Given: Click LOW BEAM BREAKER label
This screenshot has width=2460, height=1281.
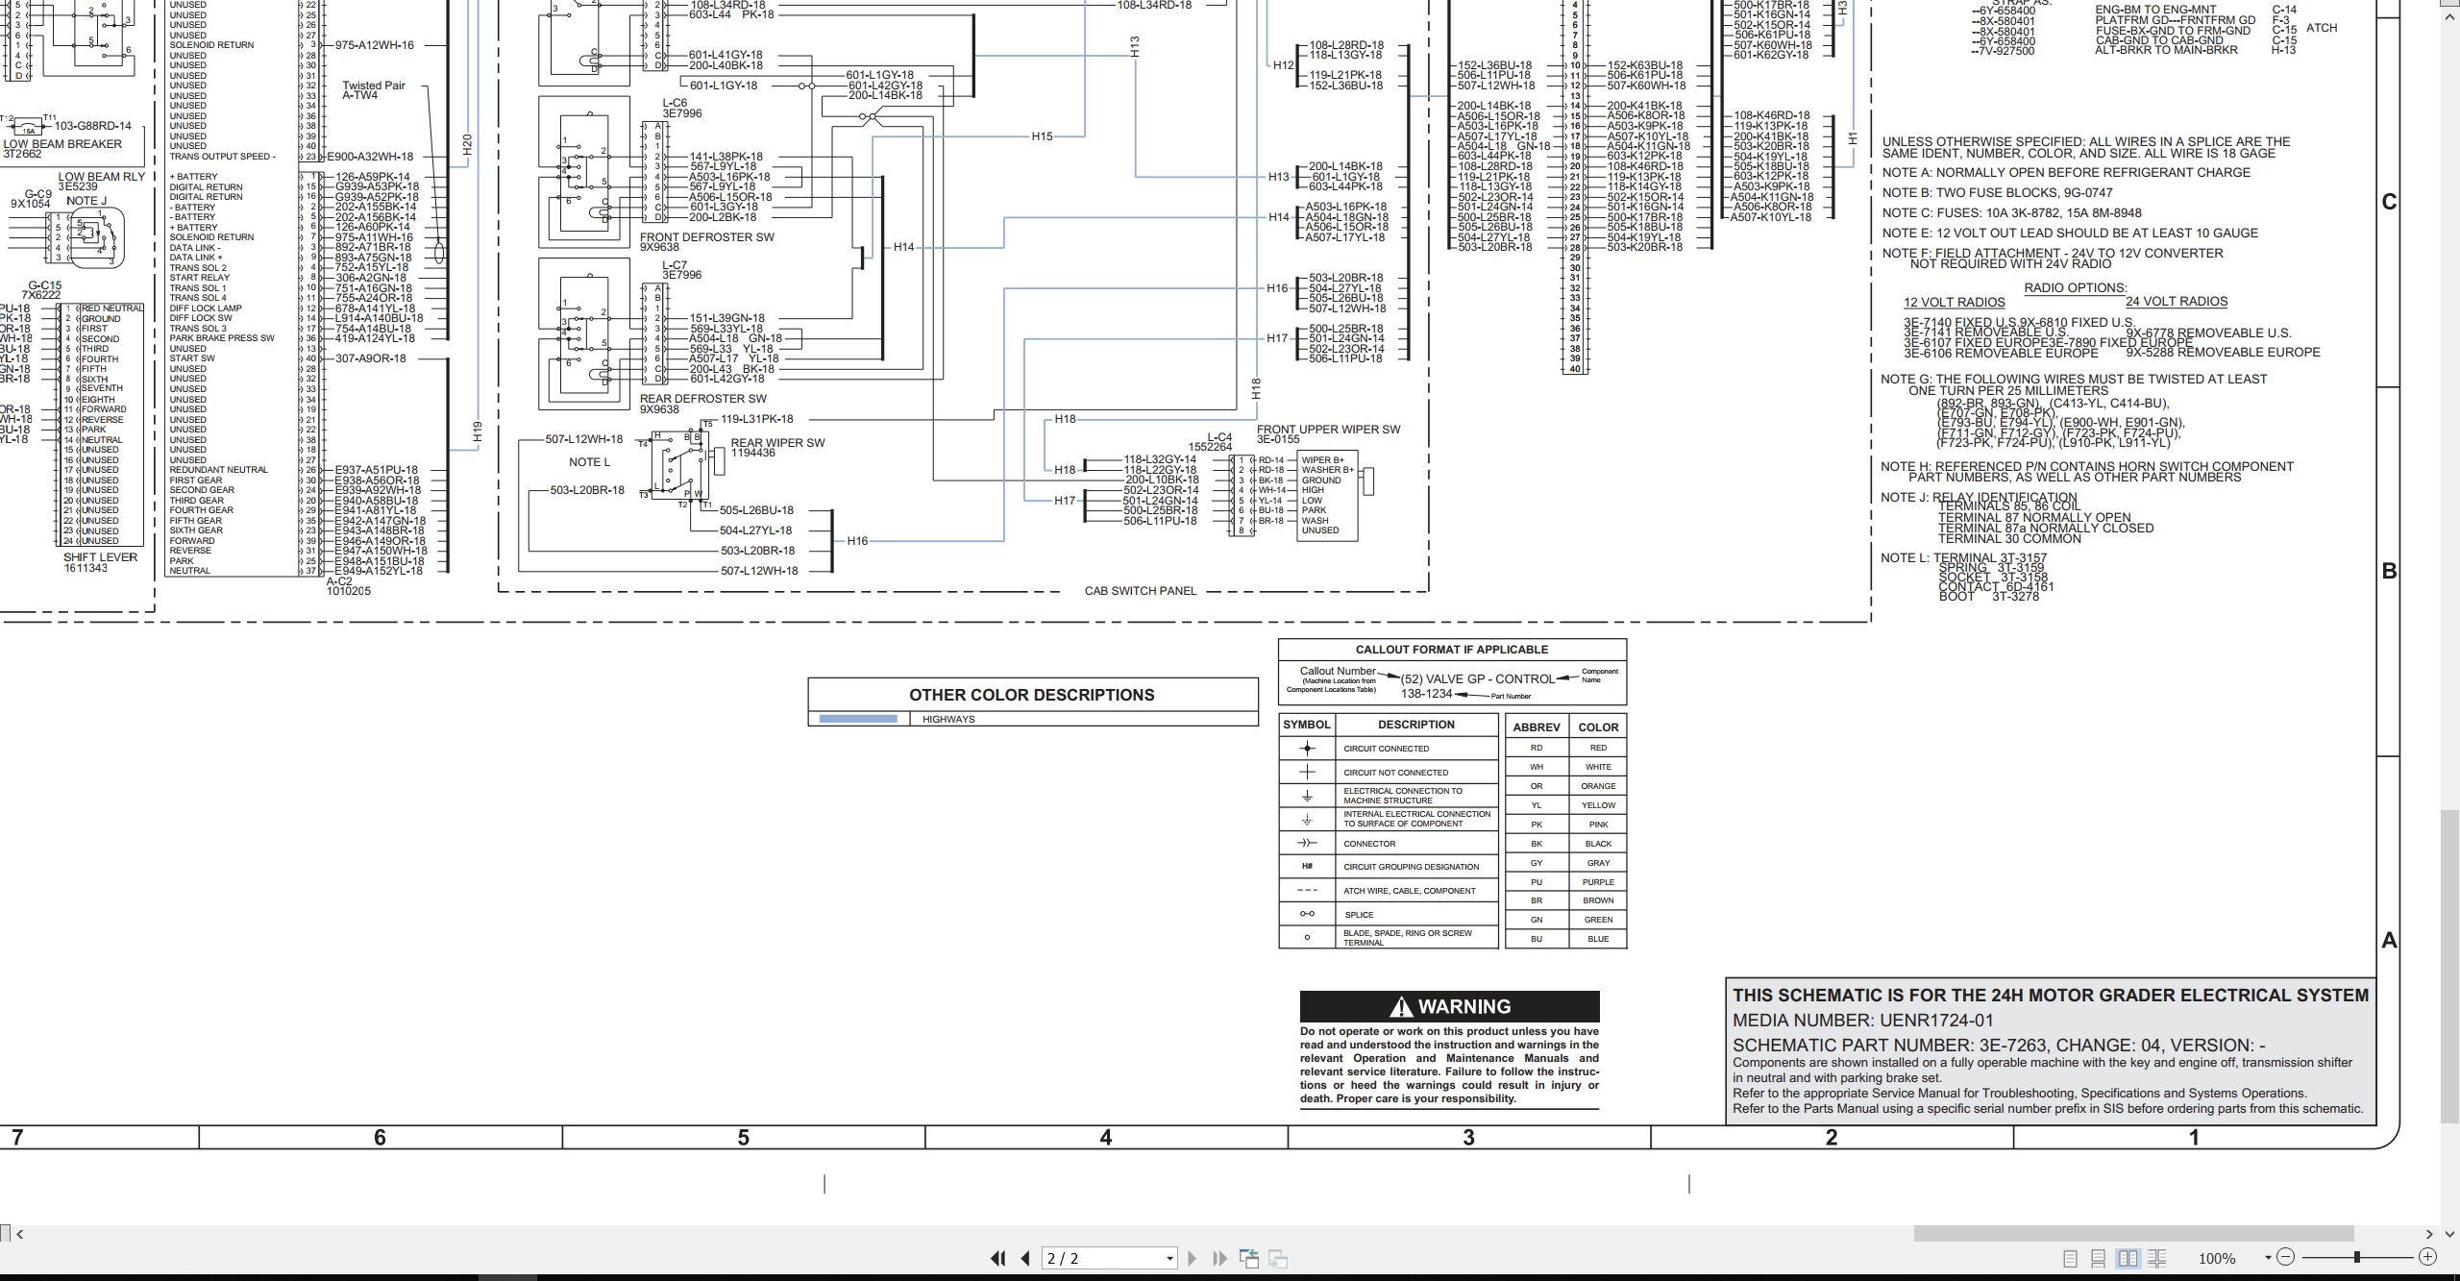Looking at the screenshot, I should pyautogui.click(x=62, y=144).
